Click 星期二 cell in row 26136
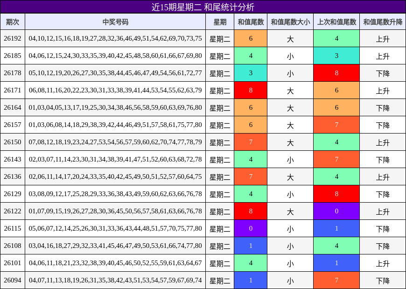Viewport: 406px width, 289px height. [x=220, y=176]
